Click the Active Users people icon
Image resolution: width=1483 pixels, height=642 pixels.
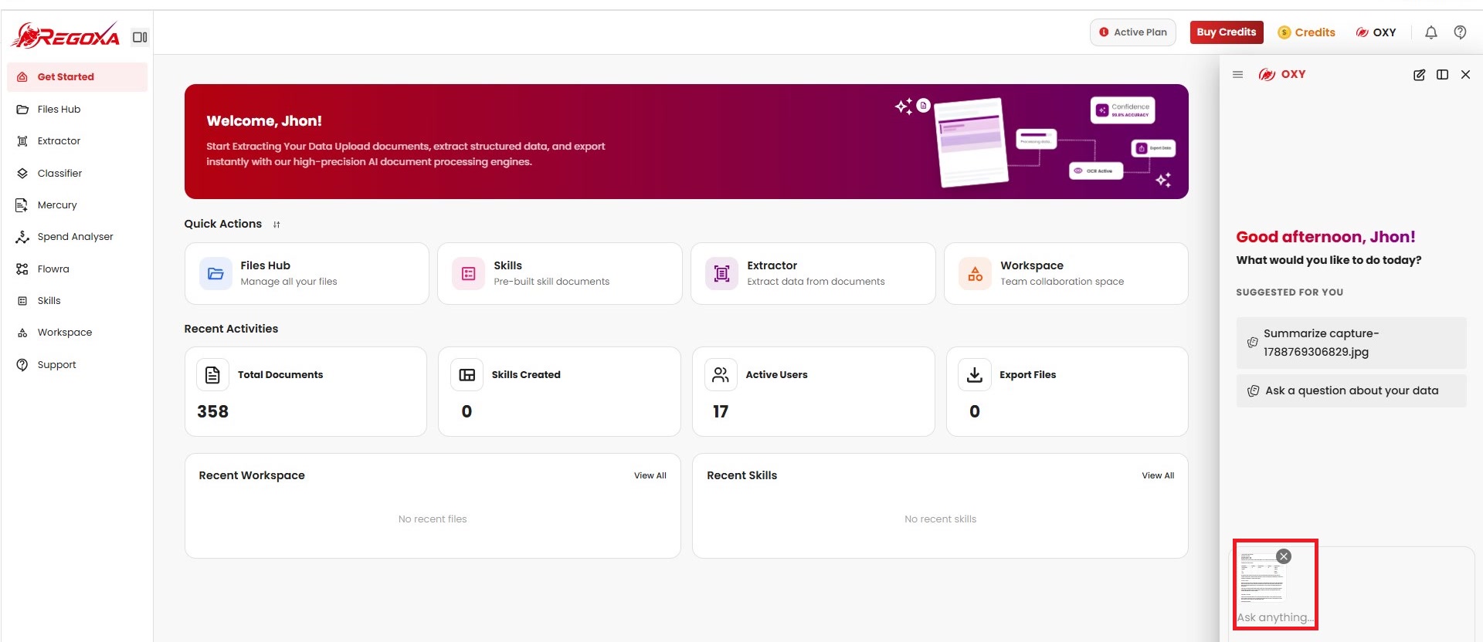[x=721, y=375]
